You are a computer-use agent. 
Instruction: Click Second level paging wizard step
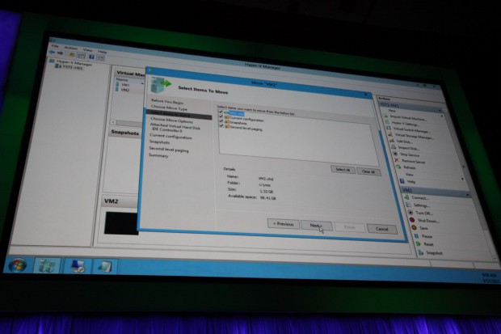coord(169,150)
